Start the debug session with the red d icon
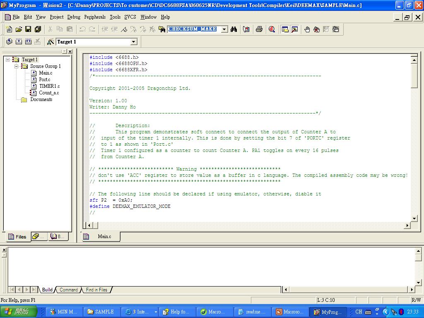424x318 pixels. pyautogui.click(x=272, y=29)
